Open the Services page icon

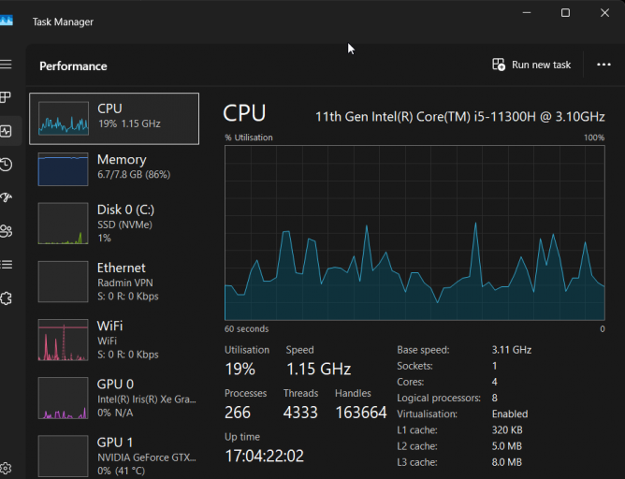[x=6, y=298]
